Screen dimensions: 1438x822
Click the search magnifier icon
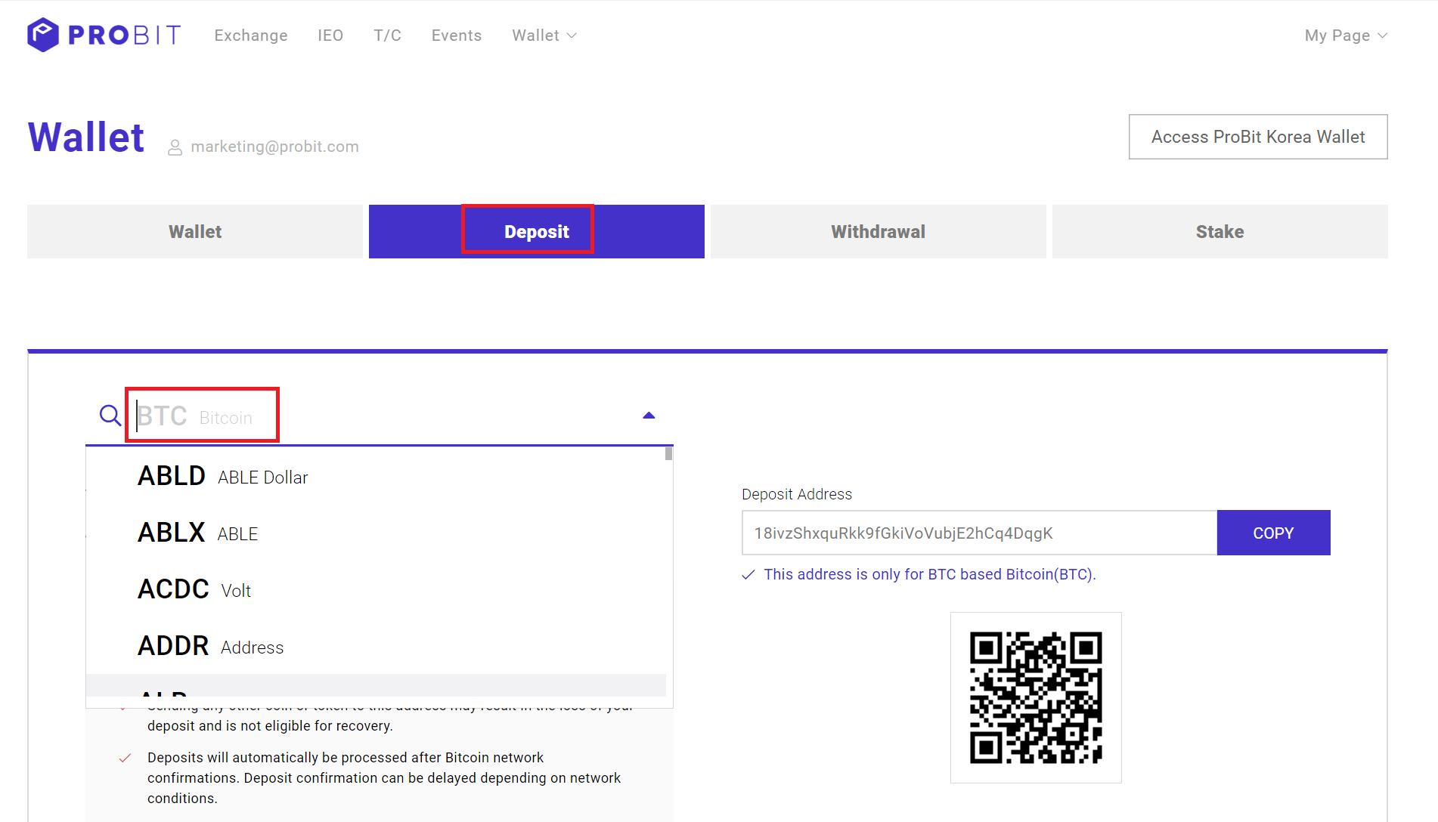click(110, 415)
